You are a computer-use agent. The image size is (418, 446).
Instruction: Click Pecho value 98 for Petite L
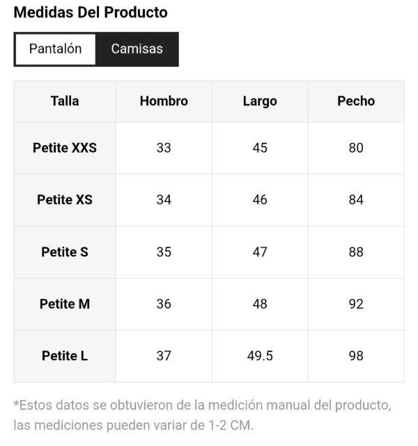pyautogui.click(x=356, y=356)
